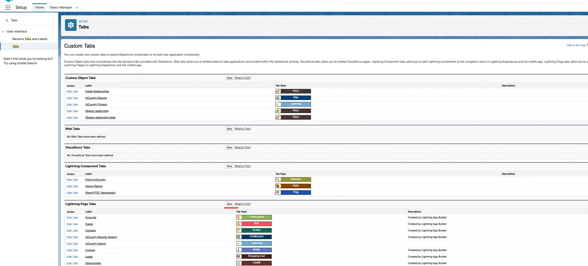The image size is (588, 266).
Task: Click the Bell icon in Cases row
Action: point(239,224)
